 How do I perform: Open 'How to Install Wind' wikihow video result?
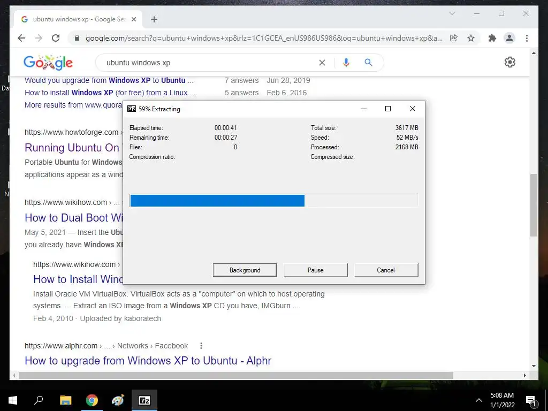pos(78,279)
